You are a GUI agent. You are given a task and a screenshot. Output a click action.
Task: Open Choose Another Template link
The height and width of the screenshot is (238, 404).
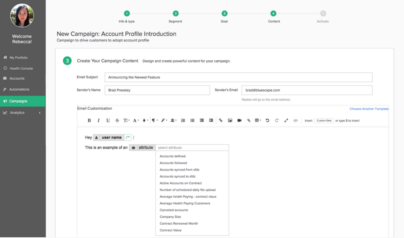tap(369, 109)
